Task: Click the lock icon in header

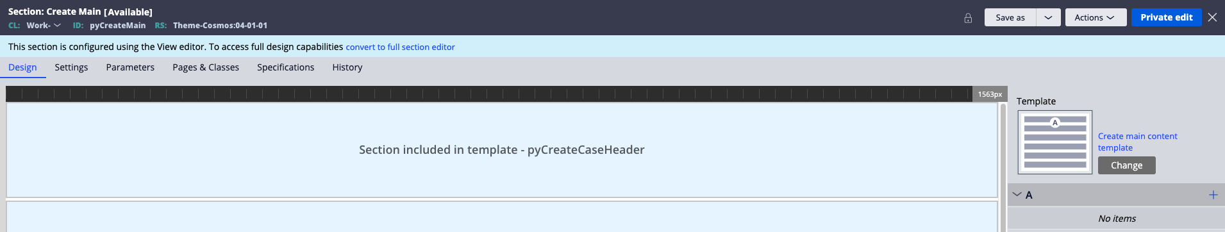Action: 968,18
